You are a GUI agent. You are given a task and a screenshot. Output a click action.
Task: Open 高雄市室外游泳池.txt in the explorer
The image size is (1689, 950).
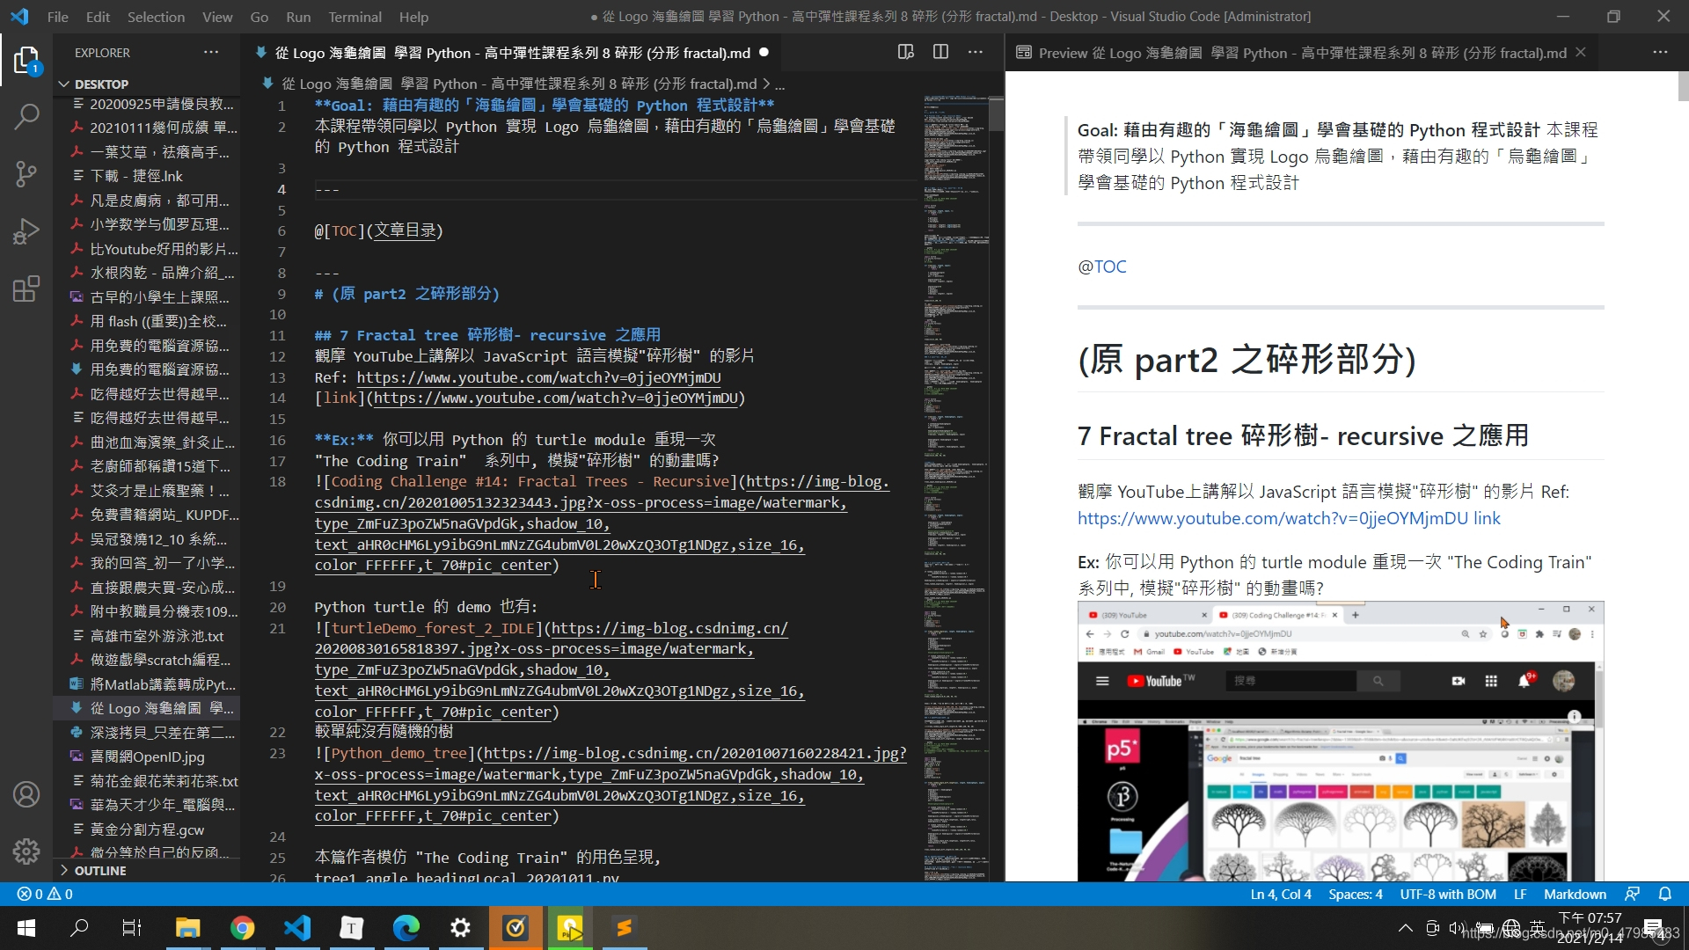pos(157,635)
